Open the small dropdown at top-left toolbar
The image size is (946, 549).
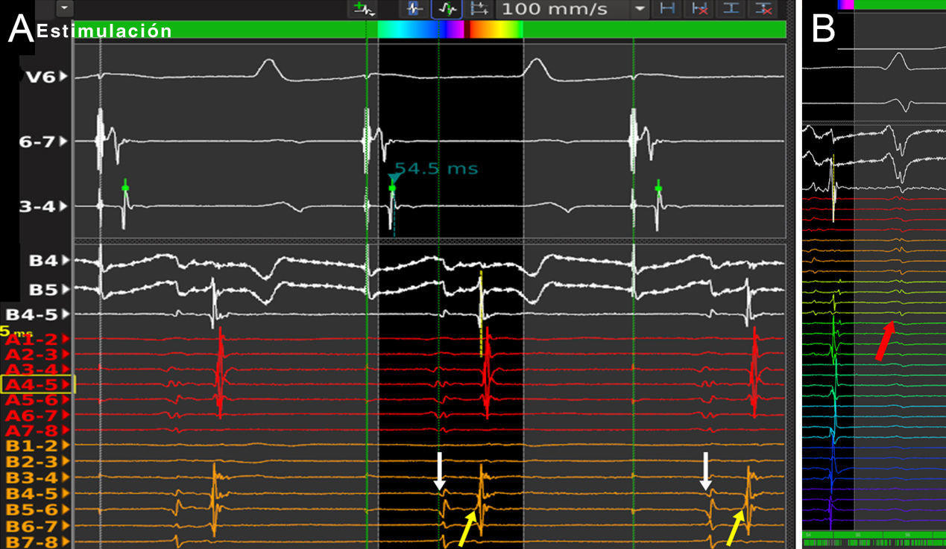point(66,7)
